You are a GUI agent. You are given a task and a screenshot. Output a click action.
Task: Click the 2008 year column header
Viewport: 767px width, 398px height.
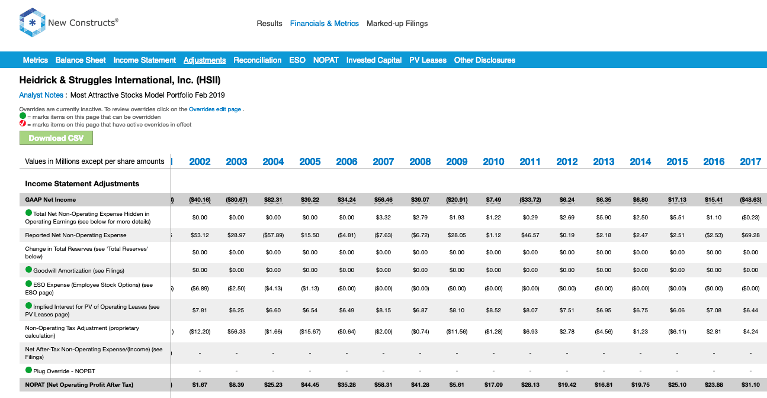420,161
